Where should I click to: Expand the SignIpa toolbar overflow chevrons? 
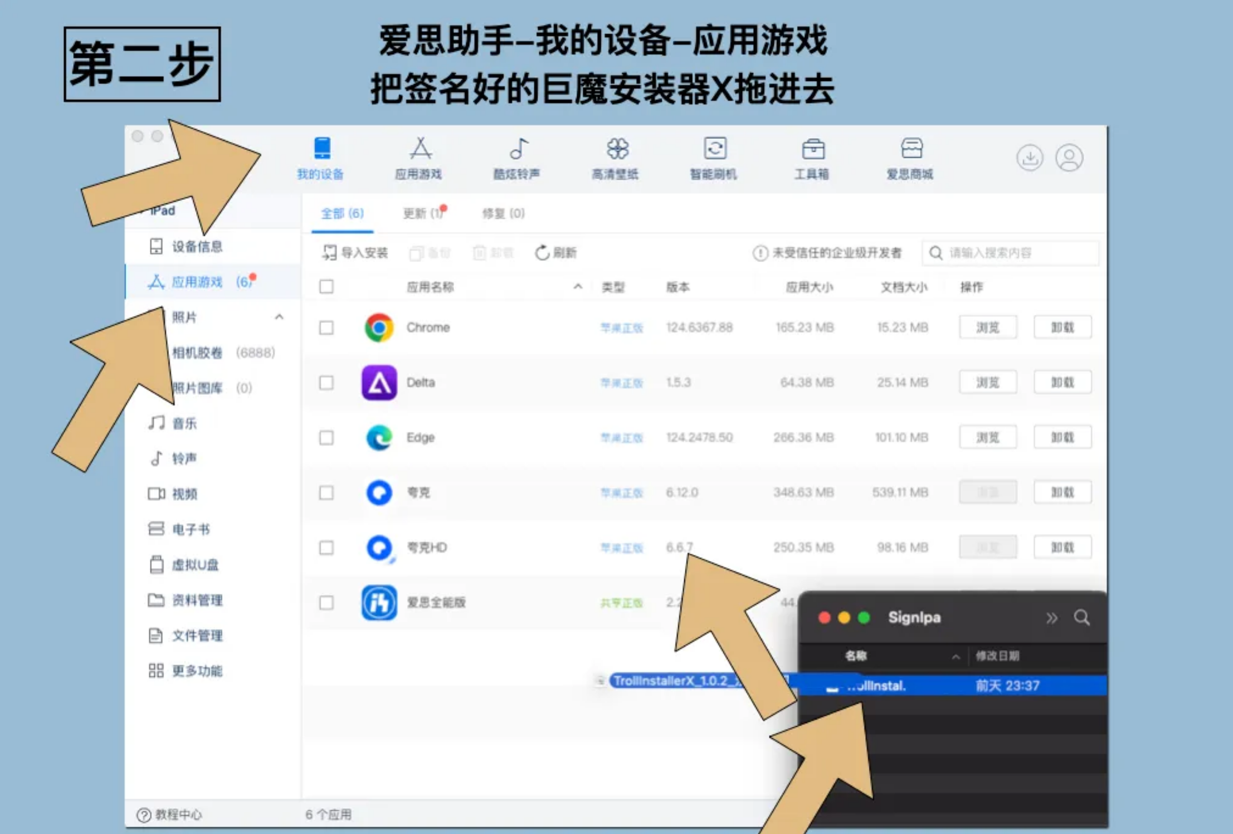coord(1052,618)
